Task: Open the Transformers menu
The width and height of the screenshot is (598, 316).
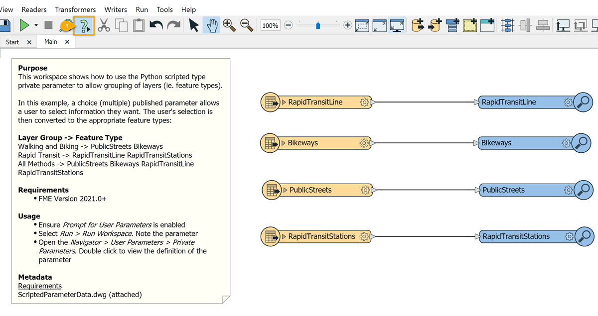Action: [x=75, y=9]
